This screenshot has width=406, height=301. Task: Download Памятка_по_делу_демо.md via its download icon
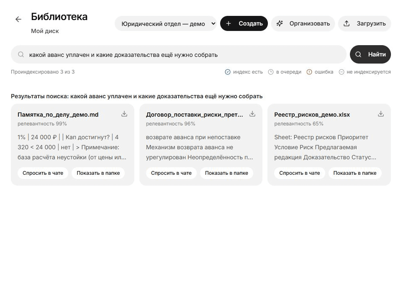(124, 114)
